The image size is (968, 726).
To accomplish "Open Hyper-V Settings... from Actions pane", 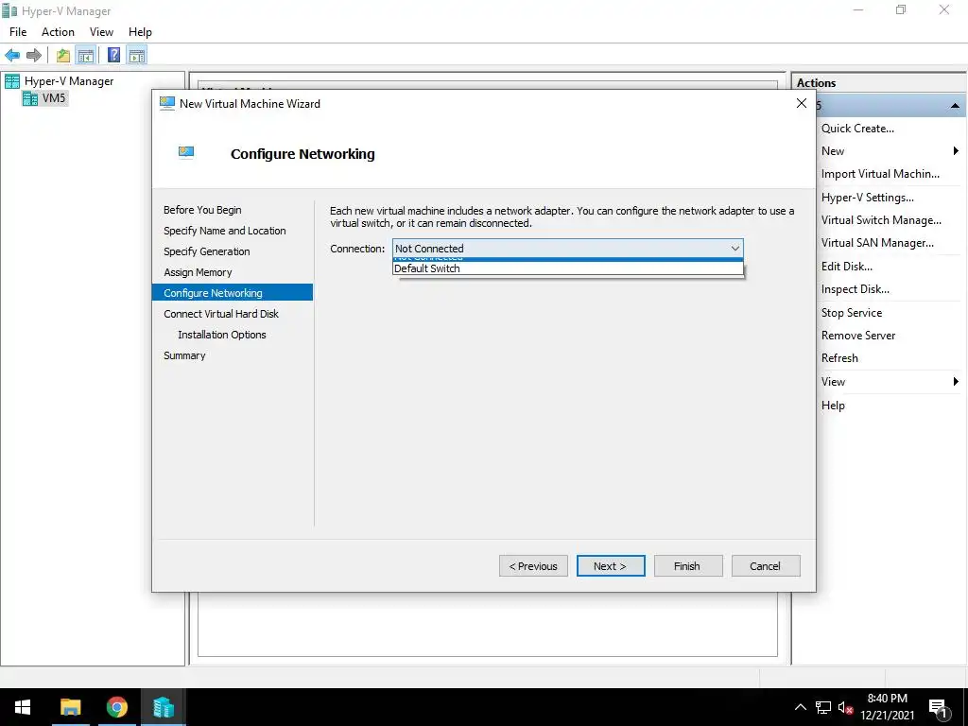I will [x=868, y=198].
